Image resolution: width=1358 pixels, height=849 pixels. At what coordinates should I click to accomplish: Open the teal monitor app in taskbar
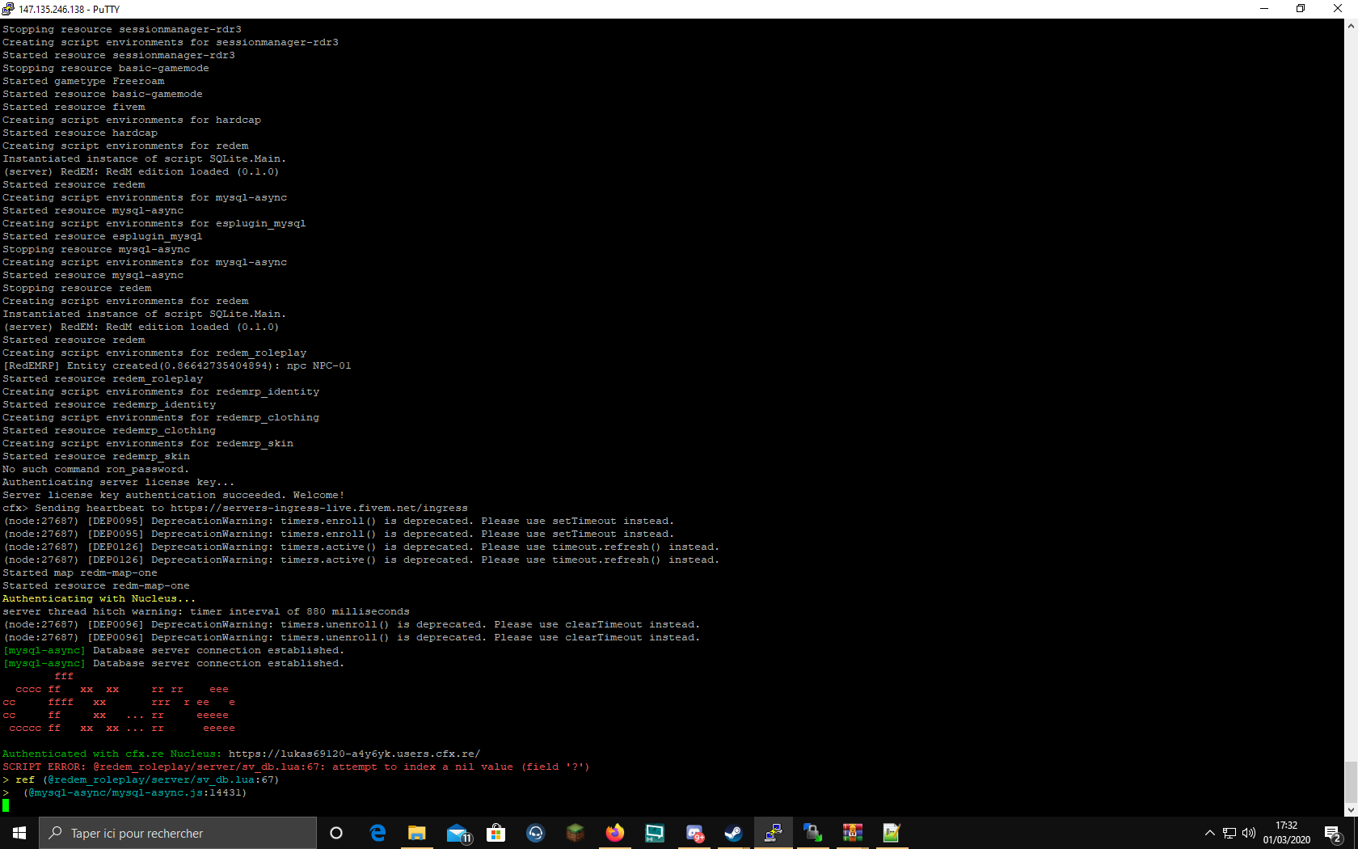click(655, 833)
